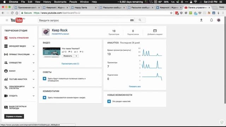Screen dimensions: 226x127
Task: Expand Локализация и субтитры section
Action: [34, 87]
